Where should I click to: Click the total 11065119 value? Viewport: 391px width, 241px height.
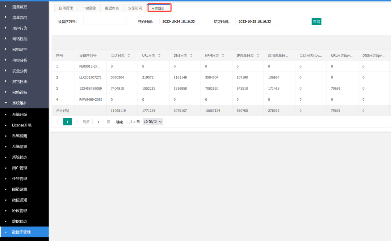click(x=118, y=111)
